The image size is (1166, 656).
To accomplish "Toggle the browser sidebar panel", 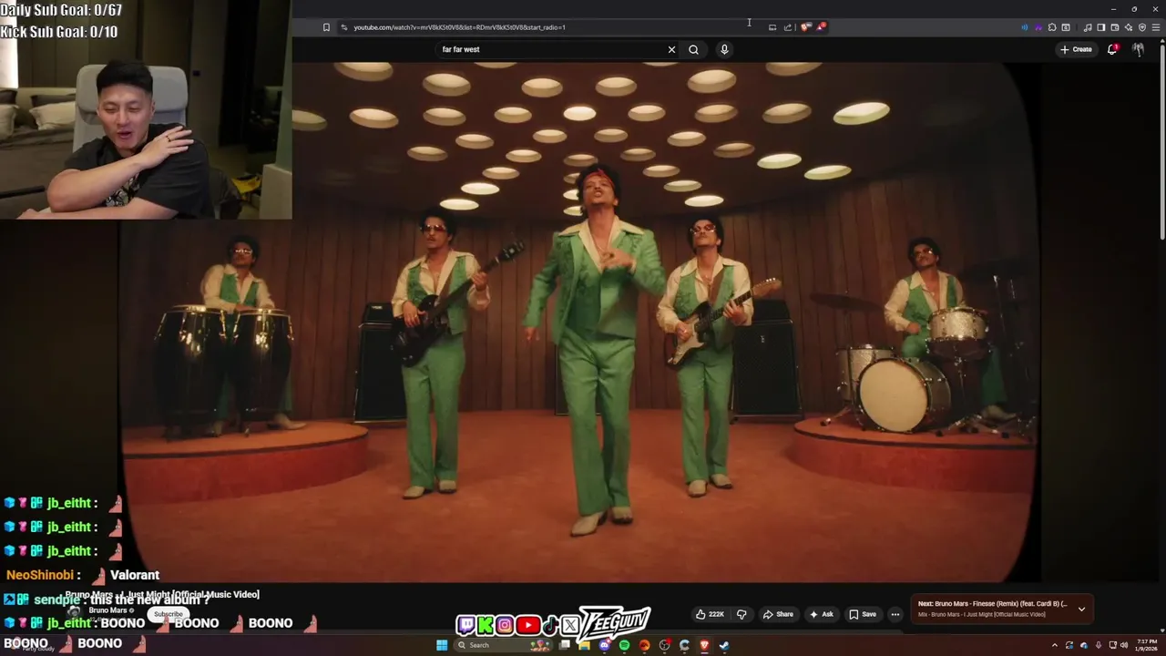I will (x=1101, y=27).
